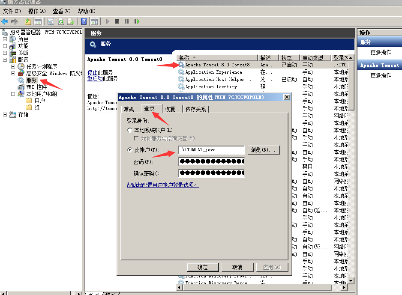Select the 此帐户 radio button
Viewport: 402px width, 295px height.
[130, 150]
